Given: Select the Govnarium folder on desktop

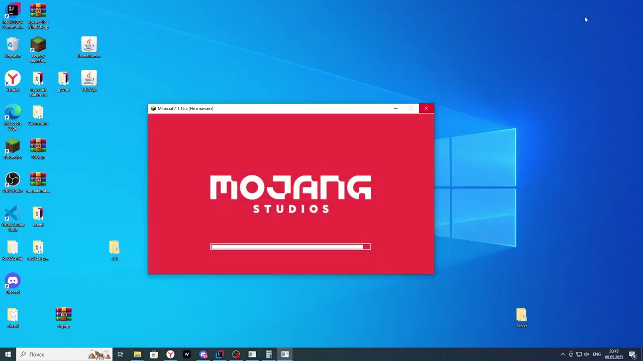Looking at the screenshot, I should pyautogui.click(x=38, y=115).
